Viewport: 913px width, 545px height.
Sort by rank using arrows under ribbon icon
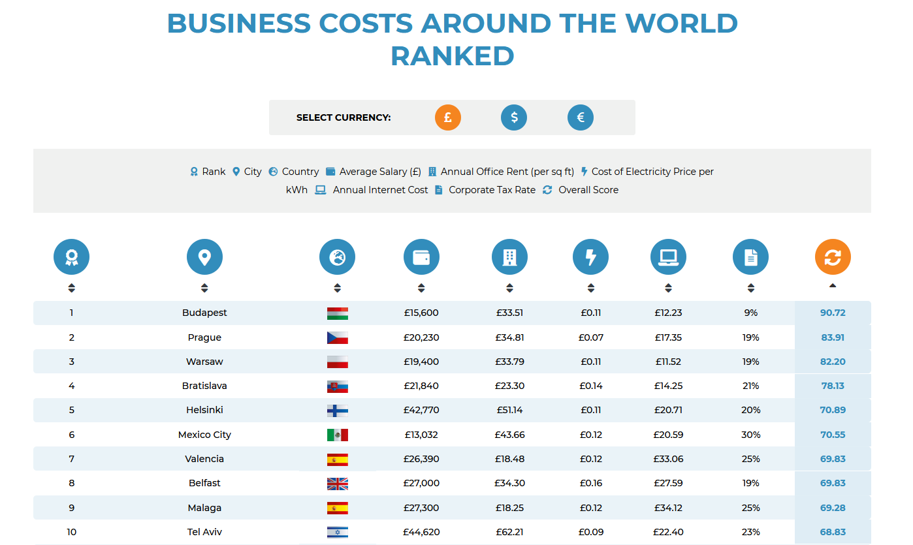[71, 288]
